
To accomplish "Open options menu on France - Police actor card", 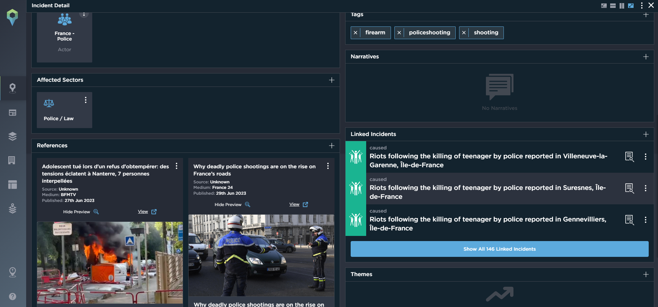I will (x=84, y=14).
